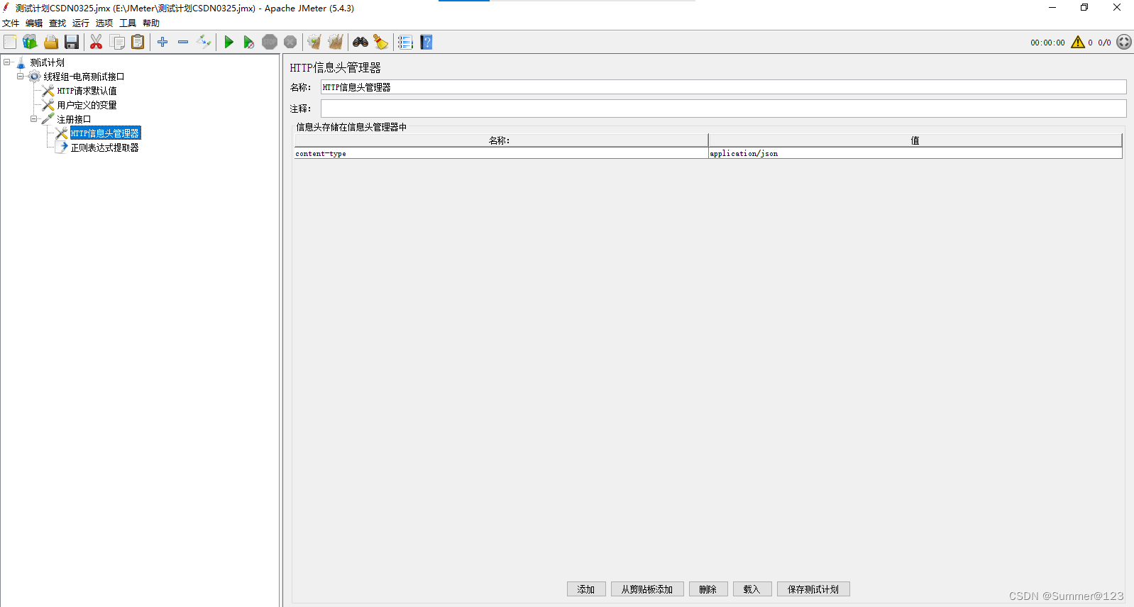
Task: Click the Reset search icon
Action: pyautogui.click(x=381, y=43)
